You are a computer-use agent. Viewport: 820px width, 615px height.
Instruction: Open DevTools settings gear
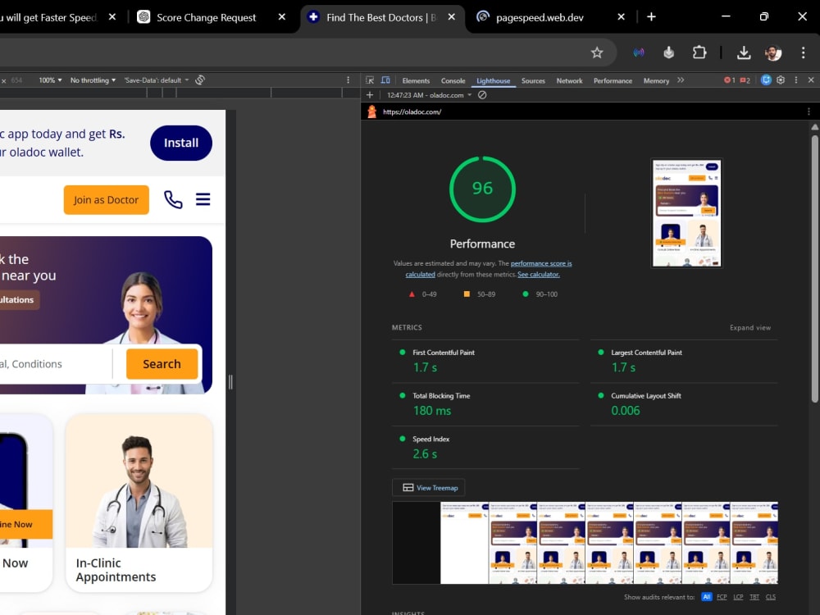(x=781, y=80)
